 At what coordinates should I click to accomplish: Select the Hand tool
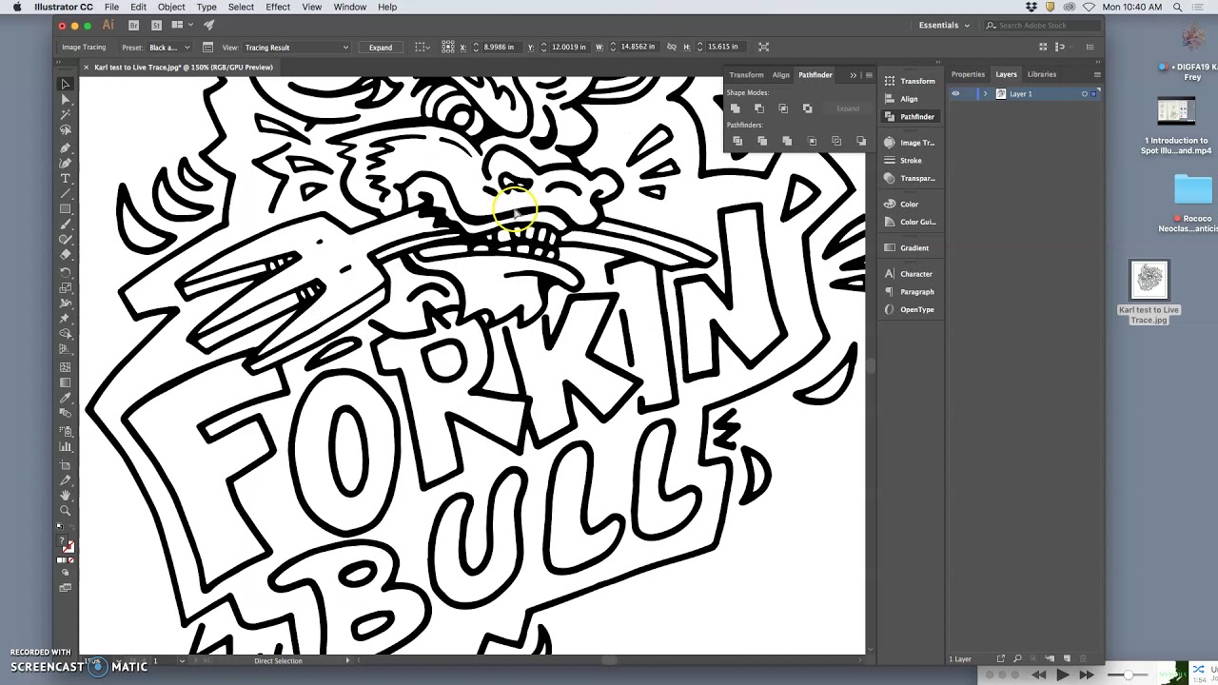(66, 496)
